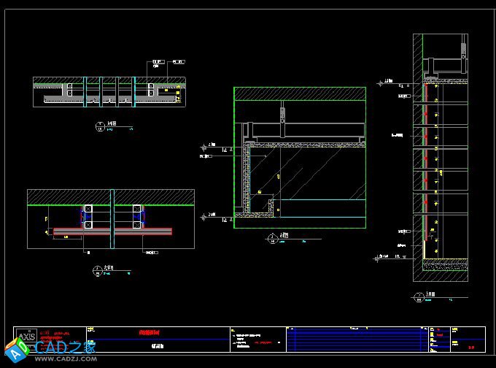Select hatched ceiling slab in center section

[300, 94]
